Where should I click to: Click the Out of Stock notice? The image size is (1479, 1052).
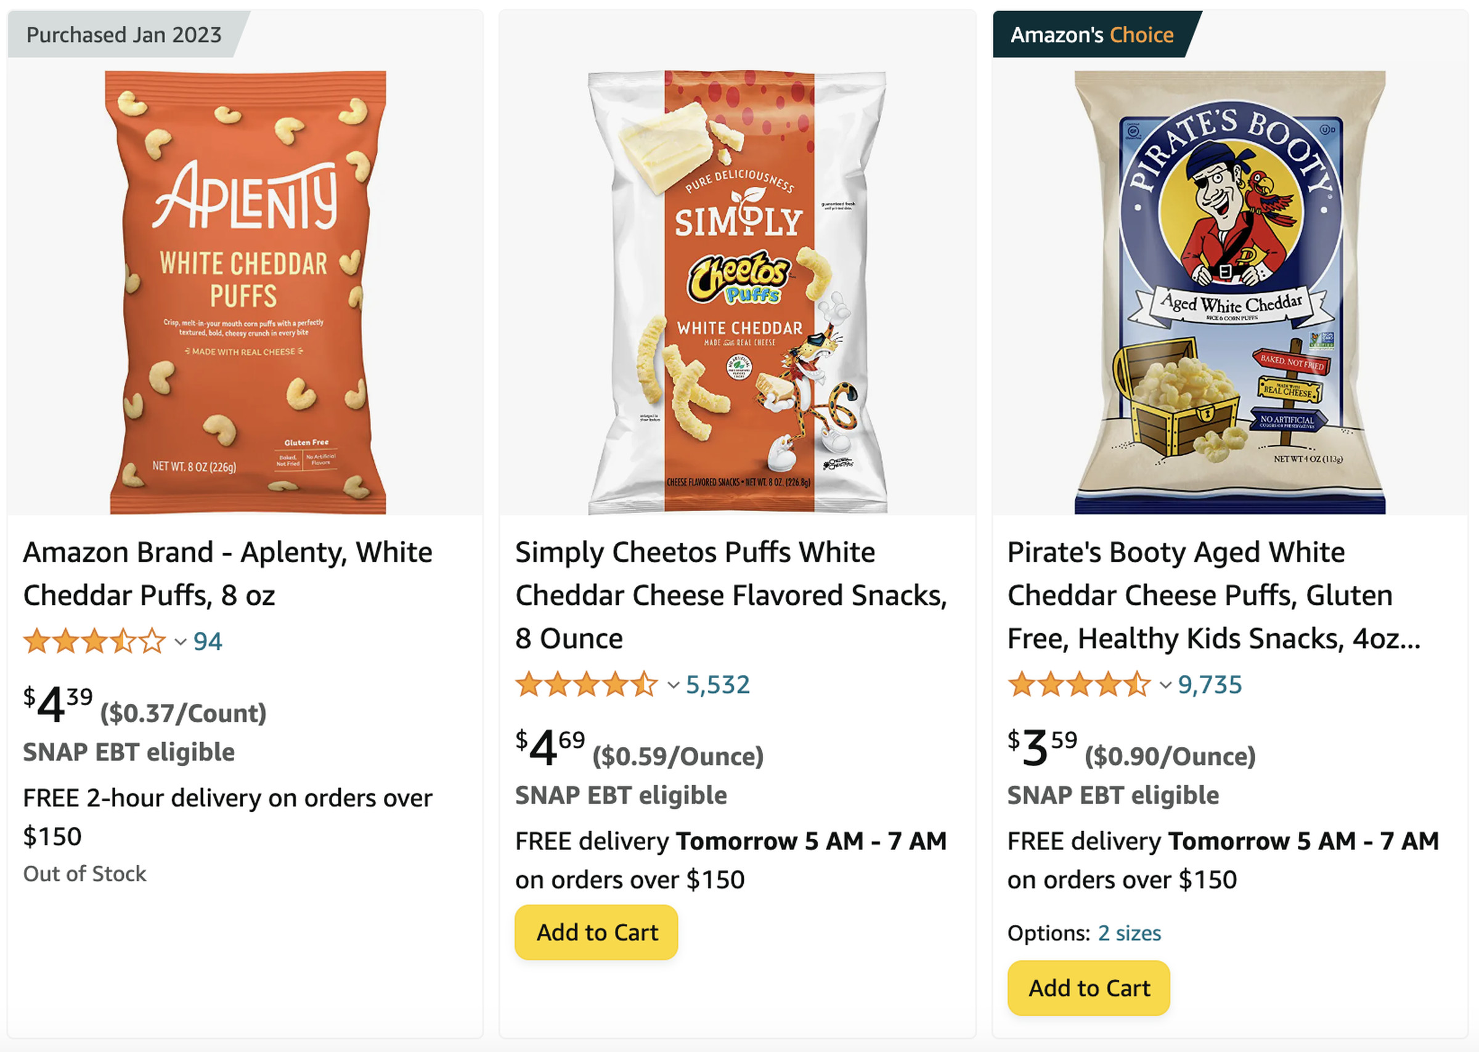(84, 874)
